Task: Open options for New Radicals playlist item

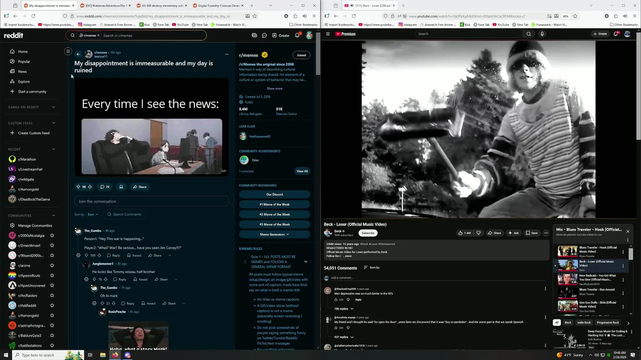Action: click(x=623, y=280)
